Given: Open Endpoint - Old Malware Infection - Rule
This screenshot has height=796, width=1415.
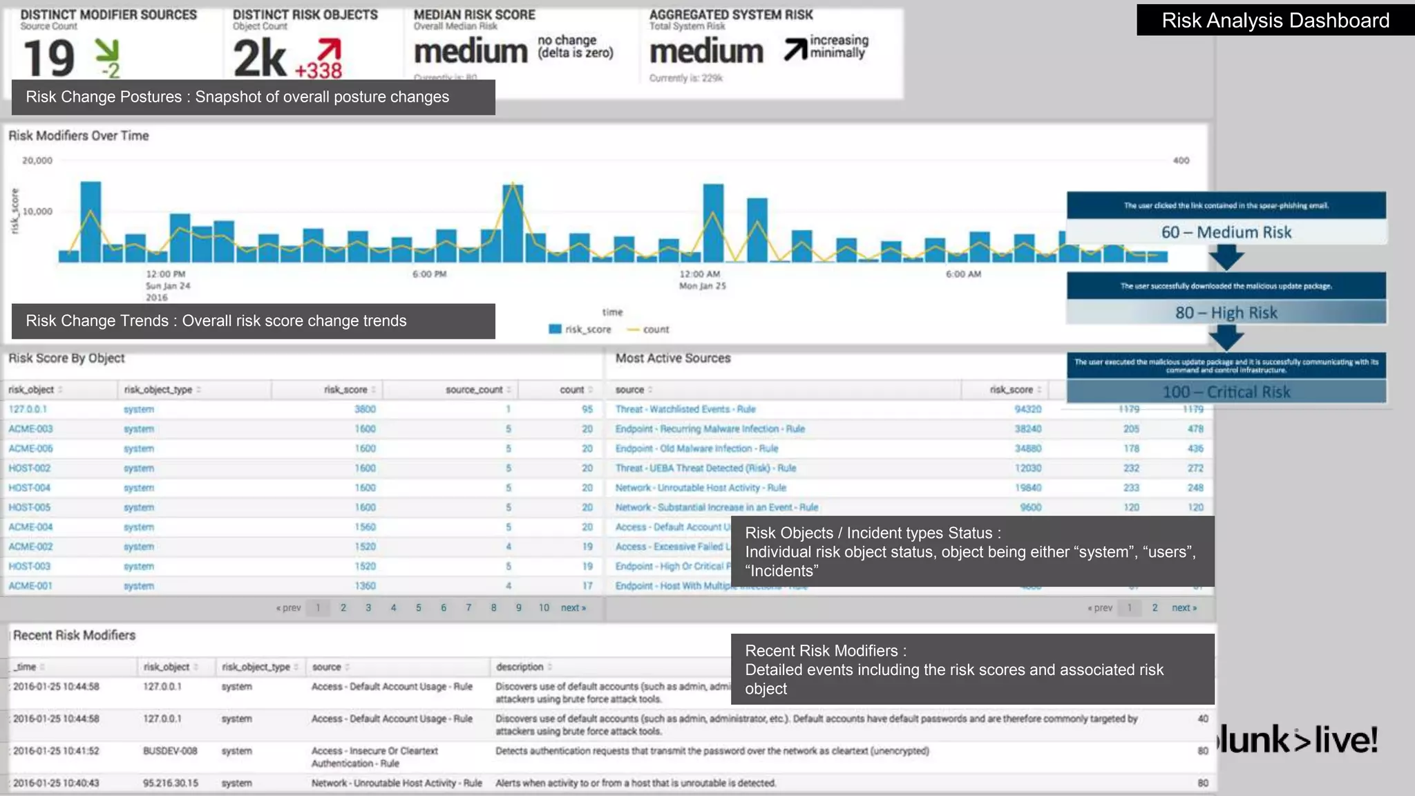Looking at the screenshot, I should coord(696,448).
